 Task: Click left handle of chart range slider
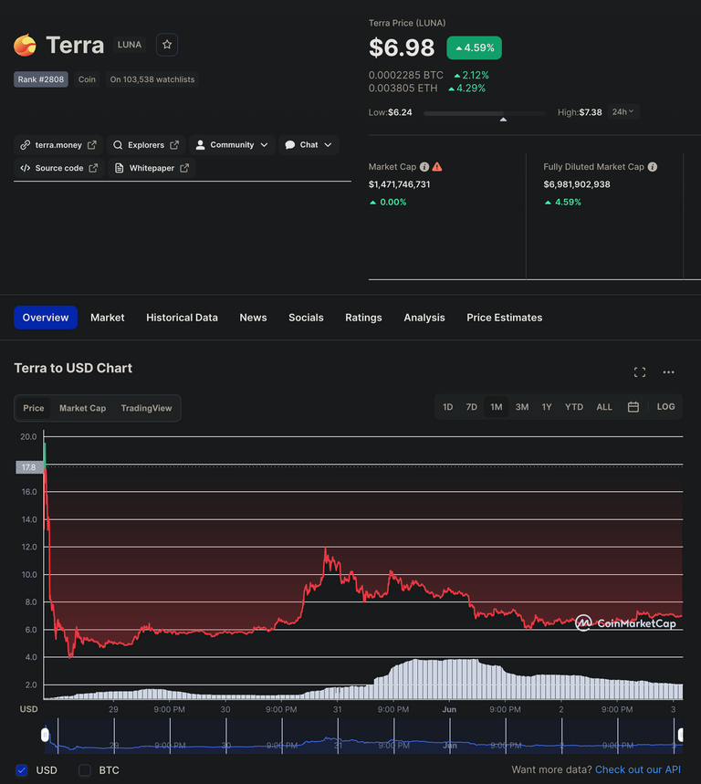45,735
